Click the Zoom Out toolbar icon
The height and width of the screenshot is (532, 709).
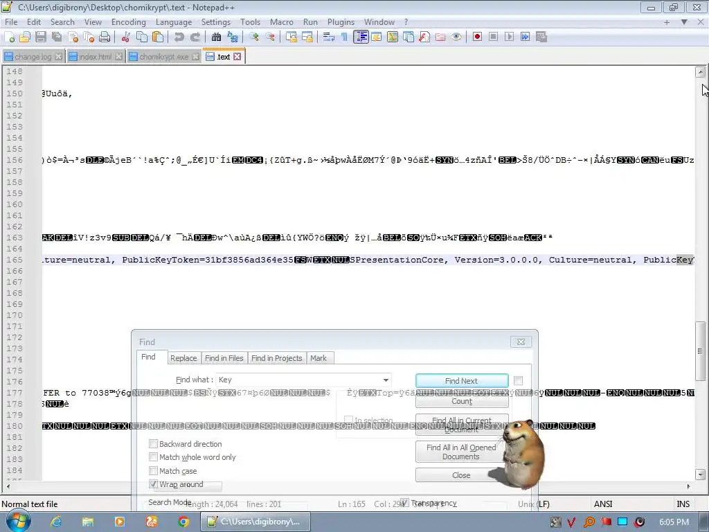pyautogui.click(x=270, y=37)
